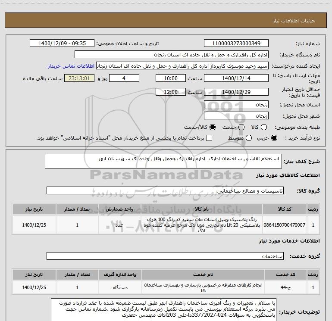Image resolution: width=332 pixels, height=321 pixels.
Task: Click the service code cell ج-44
Action: pos(285,287)
